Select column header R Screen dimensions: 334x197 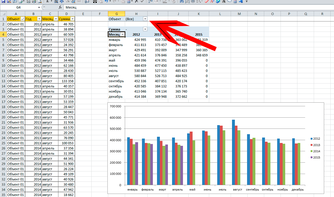click(322, 14)
